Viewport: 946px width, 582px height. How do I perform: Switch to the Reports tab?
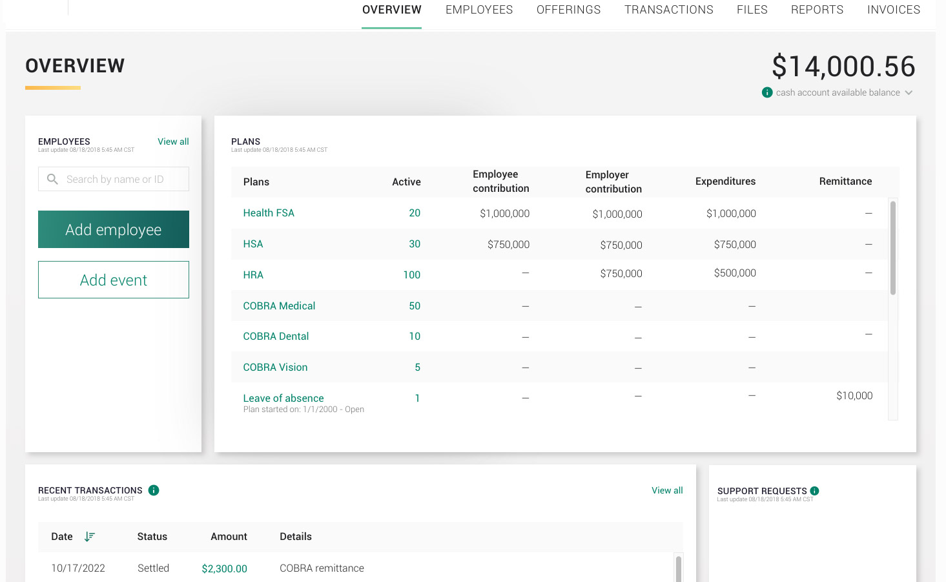(x=817, y=10)
